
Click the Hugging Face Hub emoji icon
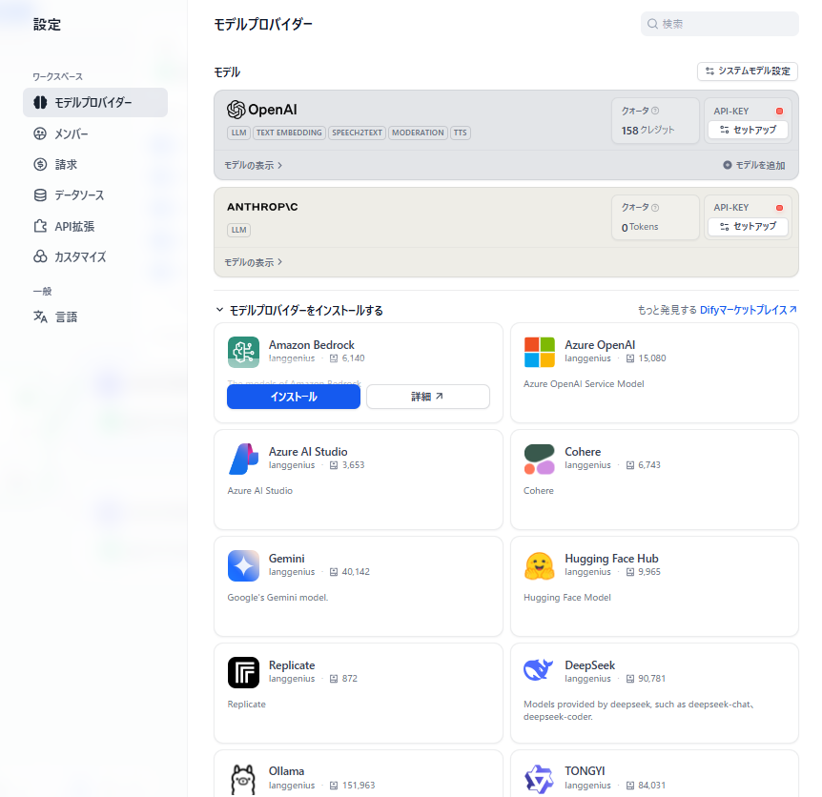pos(539,565)
